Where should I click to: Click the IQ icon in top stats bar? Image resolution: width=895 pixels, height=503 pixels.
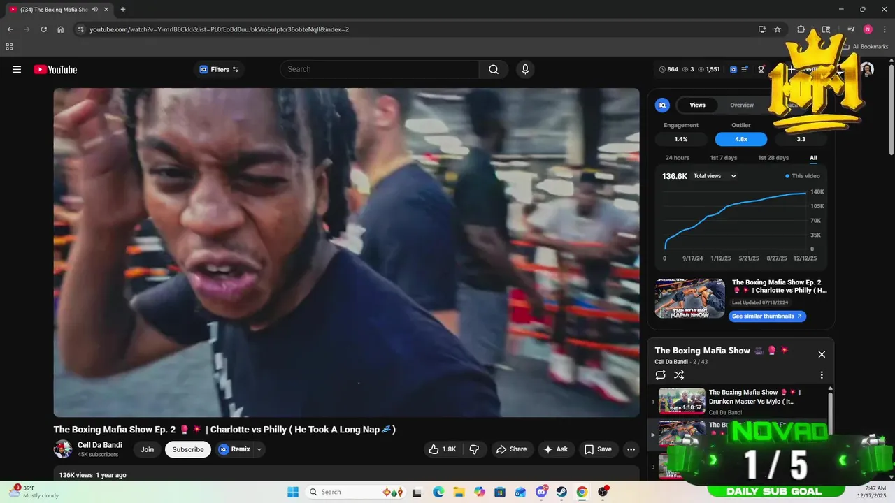(733, 69)
